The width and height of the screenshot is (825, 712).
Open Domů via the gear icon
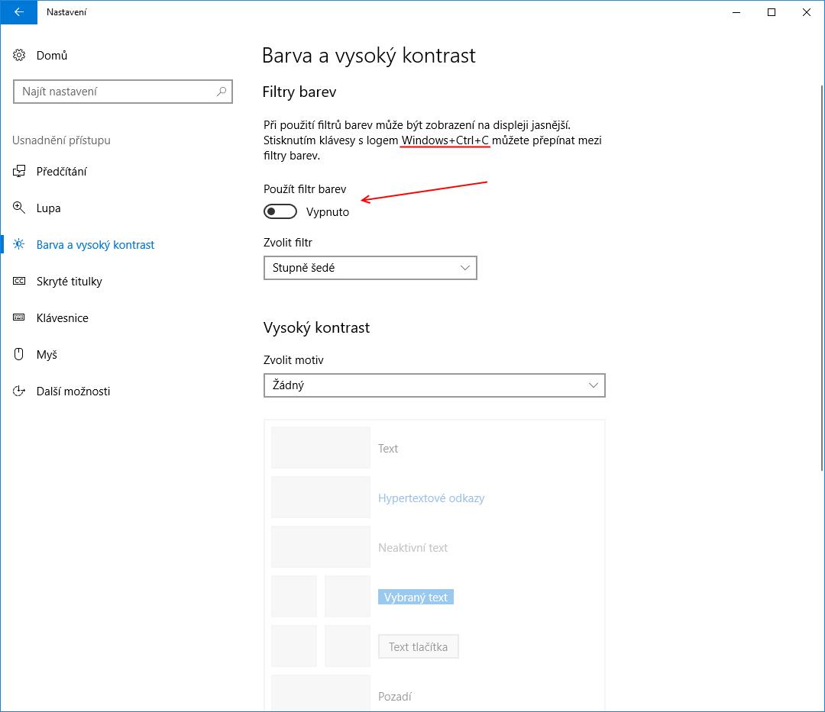(x=19, y=55)
